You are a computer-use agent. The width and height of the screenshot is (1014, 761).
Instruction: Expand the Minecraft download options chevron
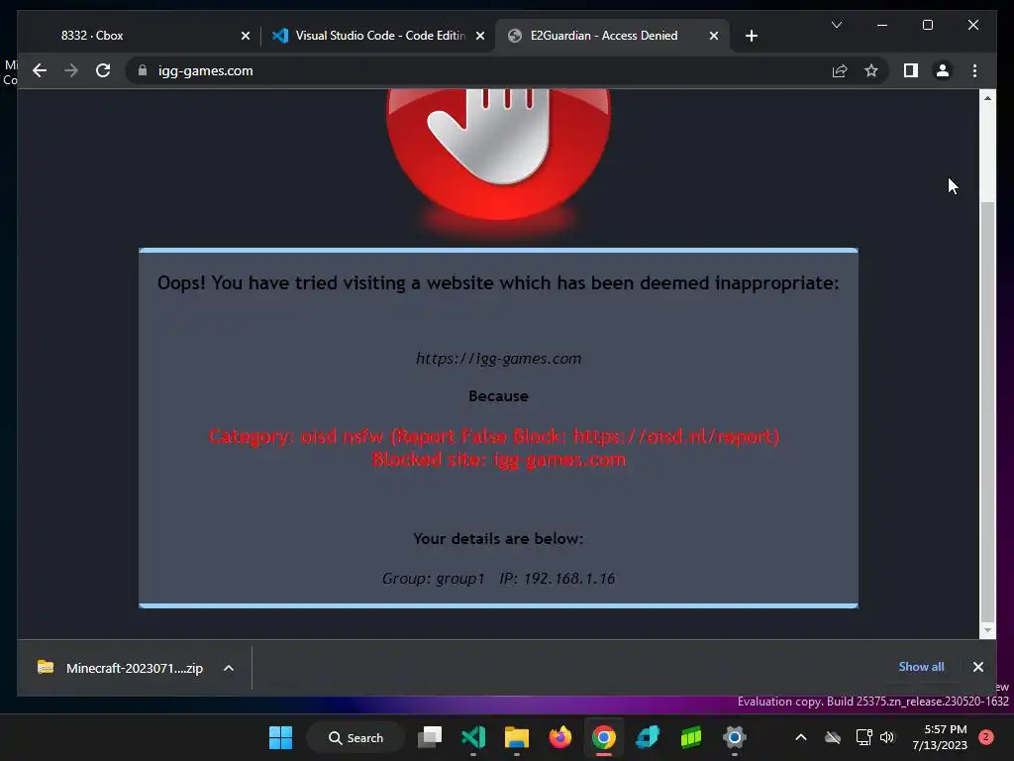pyautogui.click(x=229, y=668)
